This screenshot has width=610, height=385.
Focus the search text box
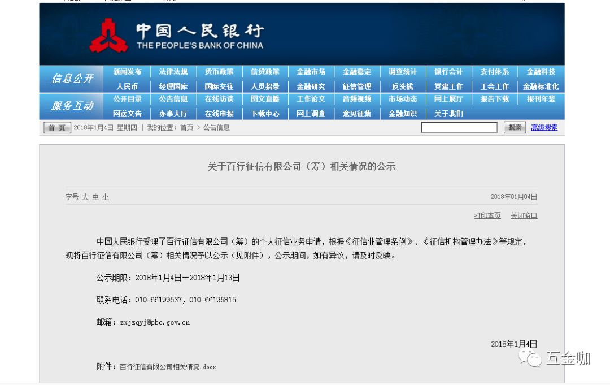[x=459, y=127]
